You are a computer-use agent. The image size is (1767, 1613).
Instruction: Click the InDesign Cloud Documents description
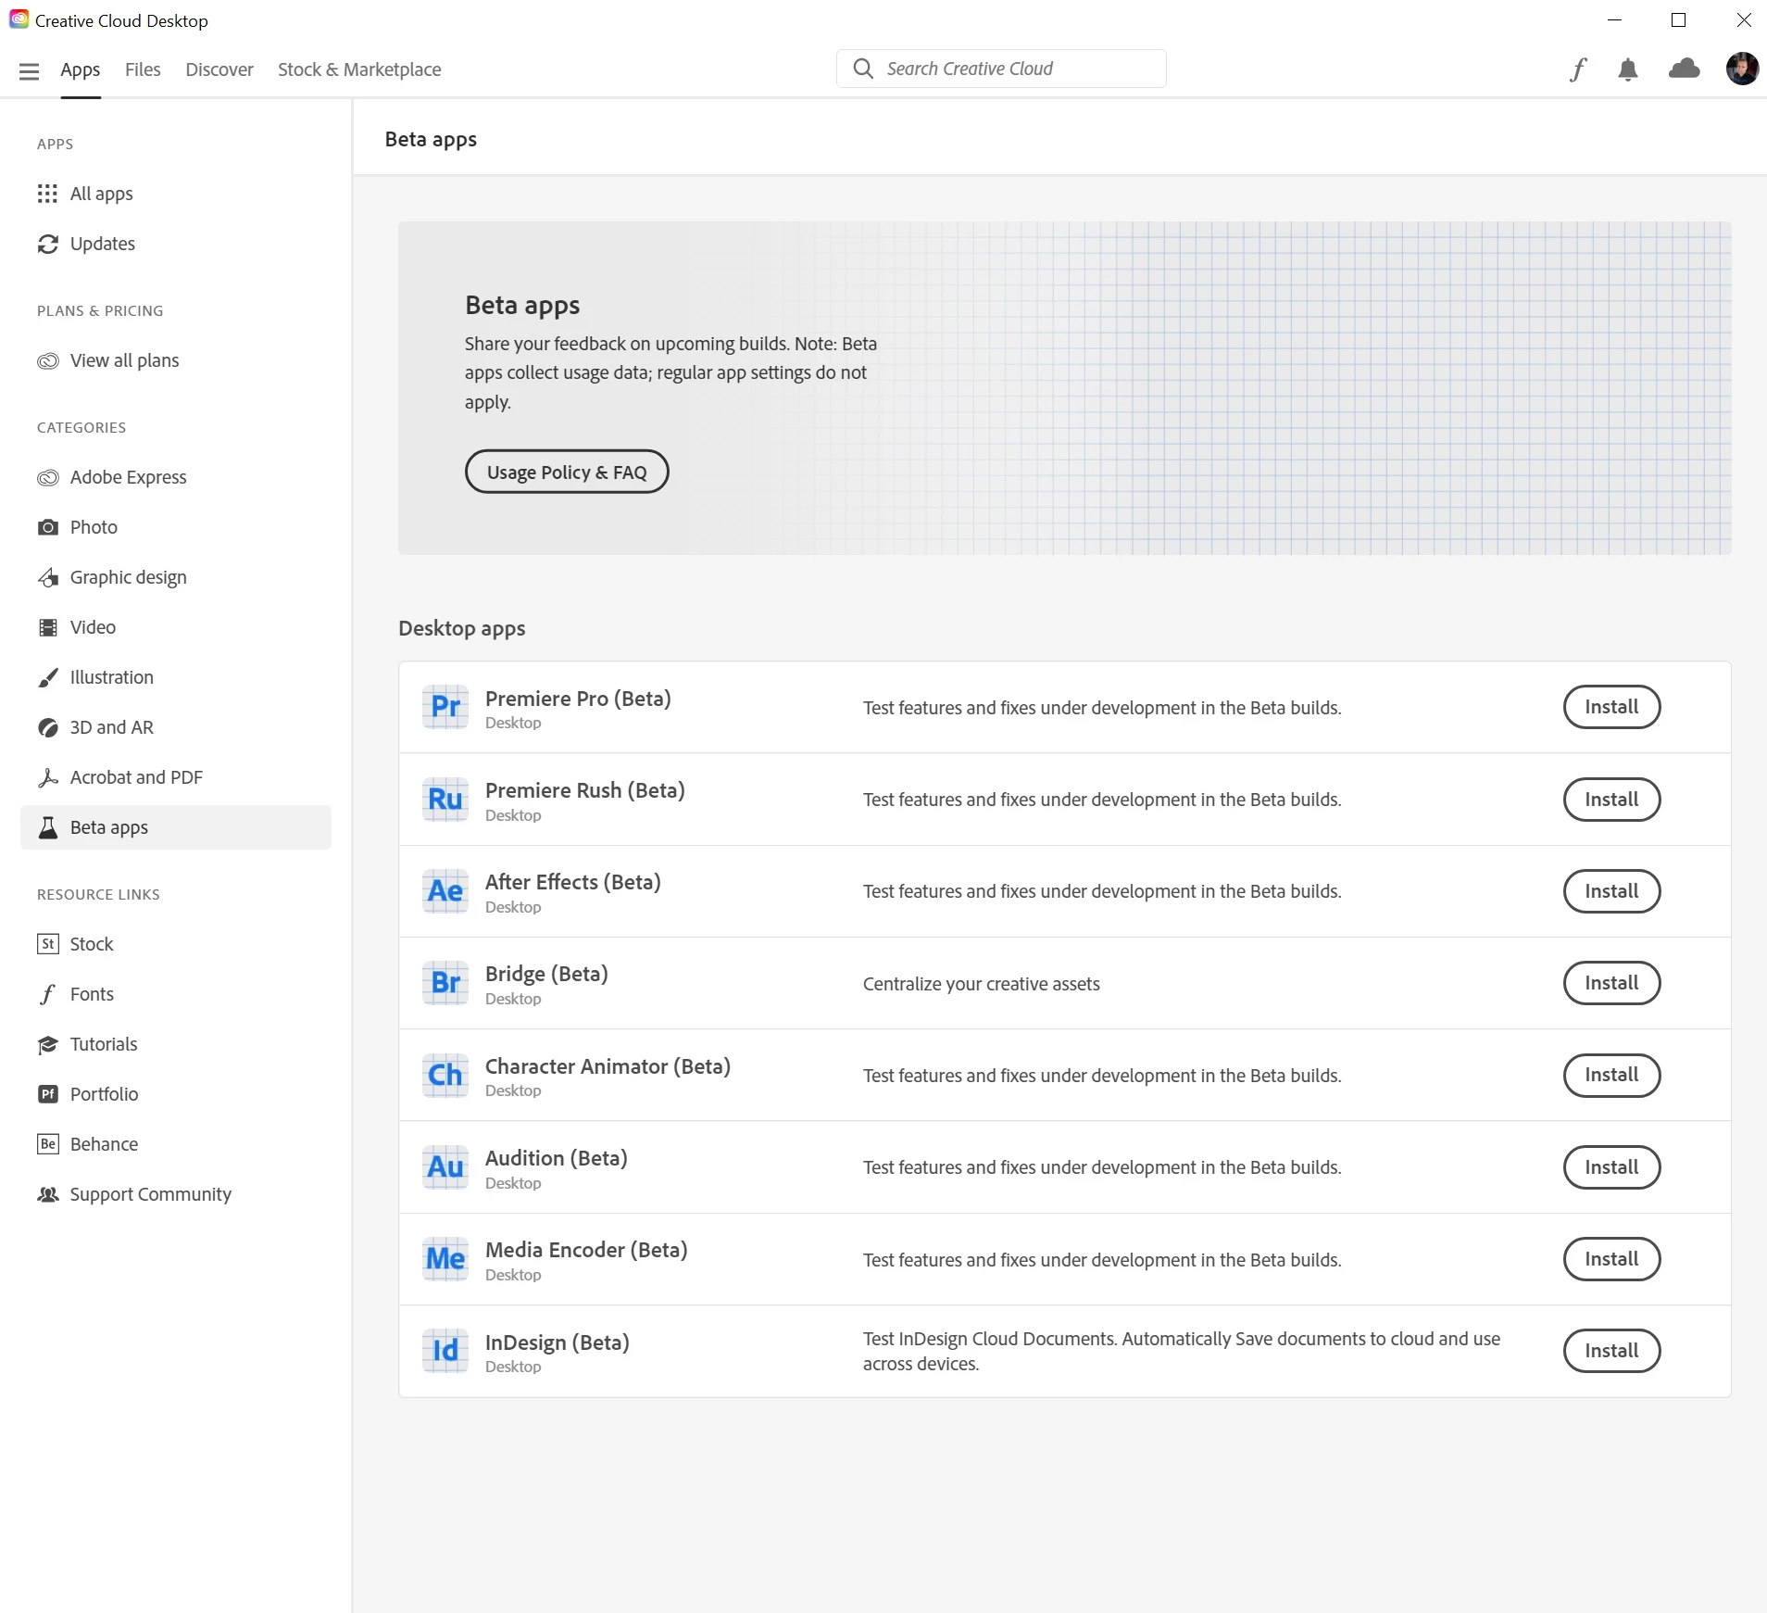[1182, 1351]
